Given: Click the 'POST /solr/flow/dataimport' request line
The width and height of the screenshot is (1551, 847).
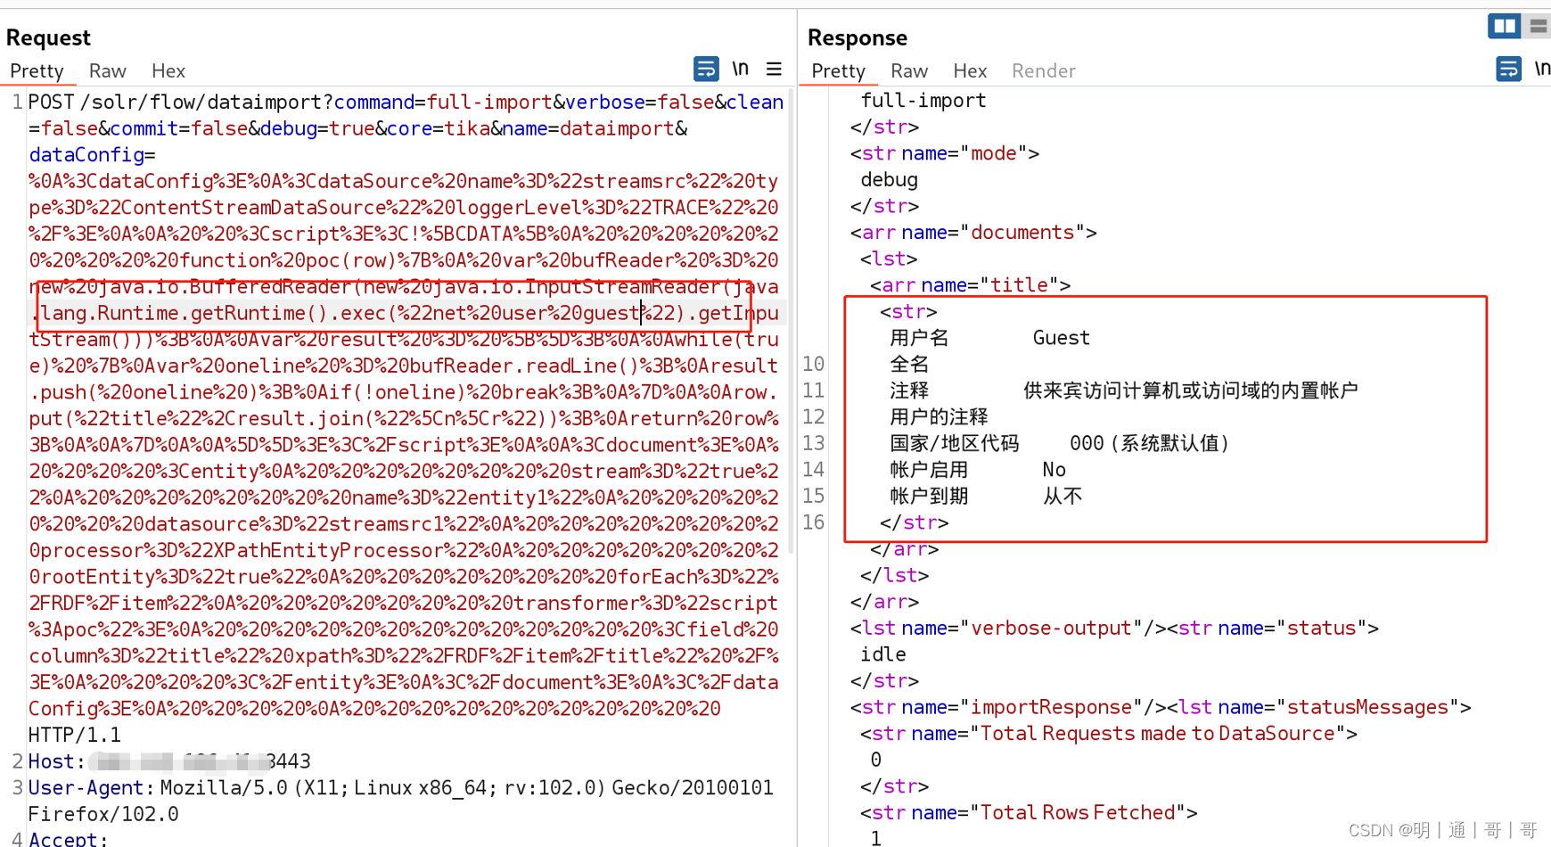Looking at the screenshot, I should [179, 102].
